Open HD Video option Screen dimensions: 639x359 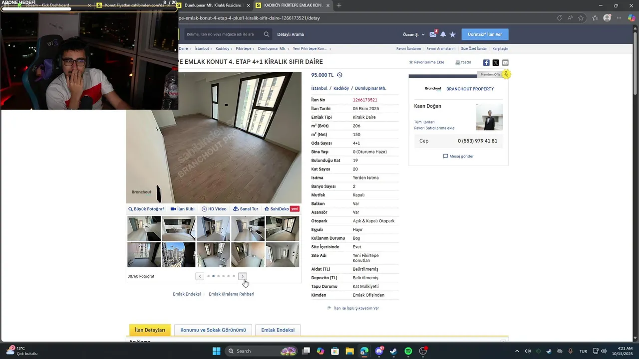coord(214,209)
